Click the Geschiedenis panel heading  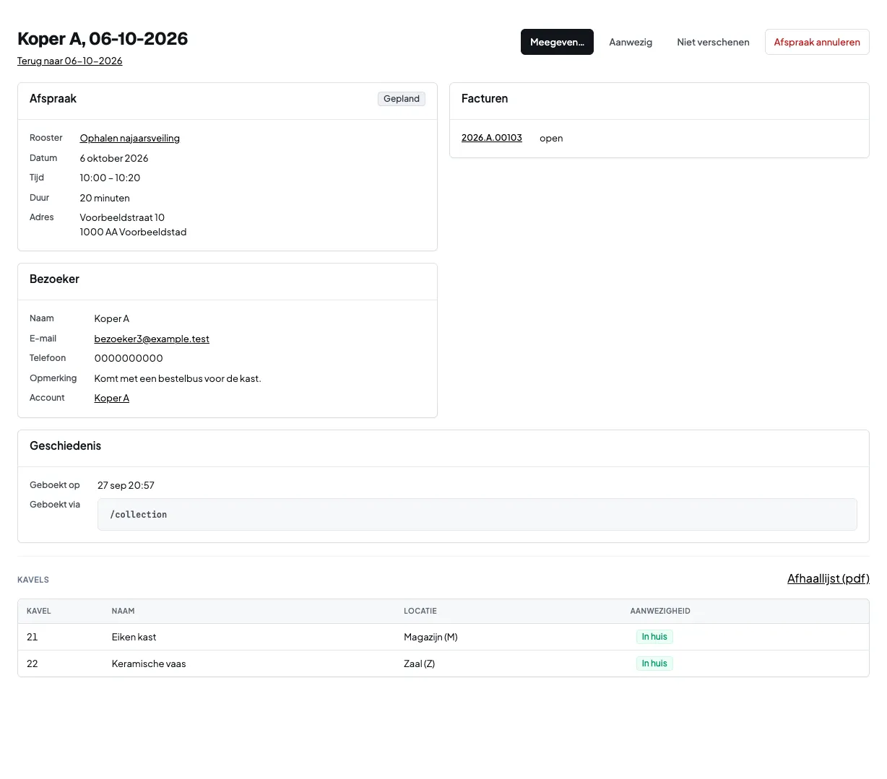tap(66, 446)
